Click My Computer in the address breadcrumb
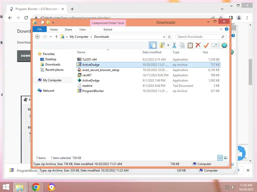 pyautogui.click(x=79, y=37)
